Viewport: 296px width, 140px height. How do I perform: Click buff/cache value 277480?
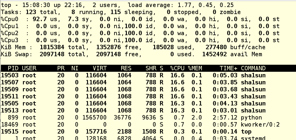coord(216,47)
